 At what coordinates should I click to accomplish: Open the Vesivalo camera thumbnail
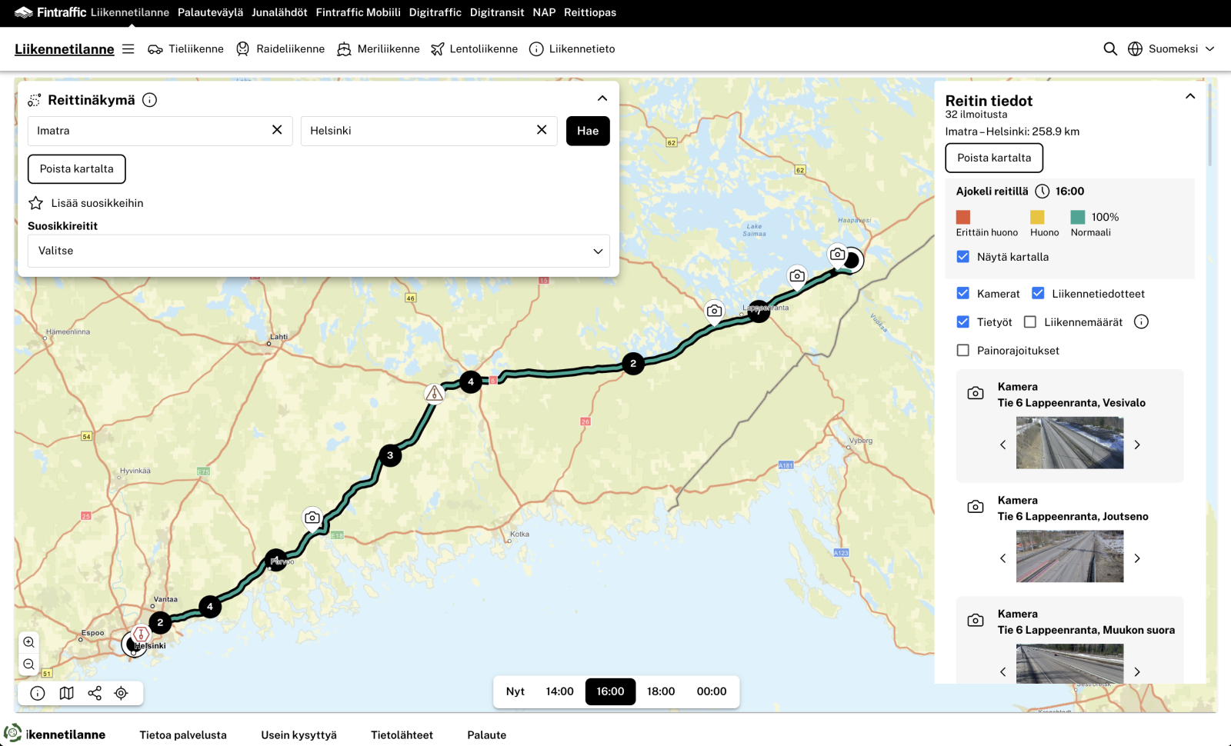coord(1069,443)
